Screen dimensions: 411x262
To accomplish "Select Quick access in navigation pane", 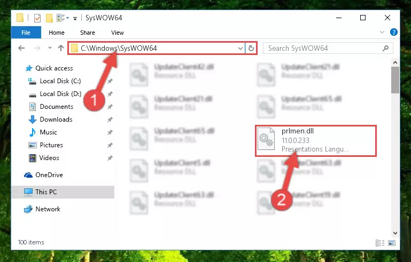I will pos(54,68).
